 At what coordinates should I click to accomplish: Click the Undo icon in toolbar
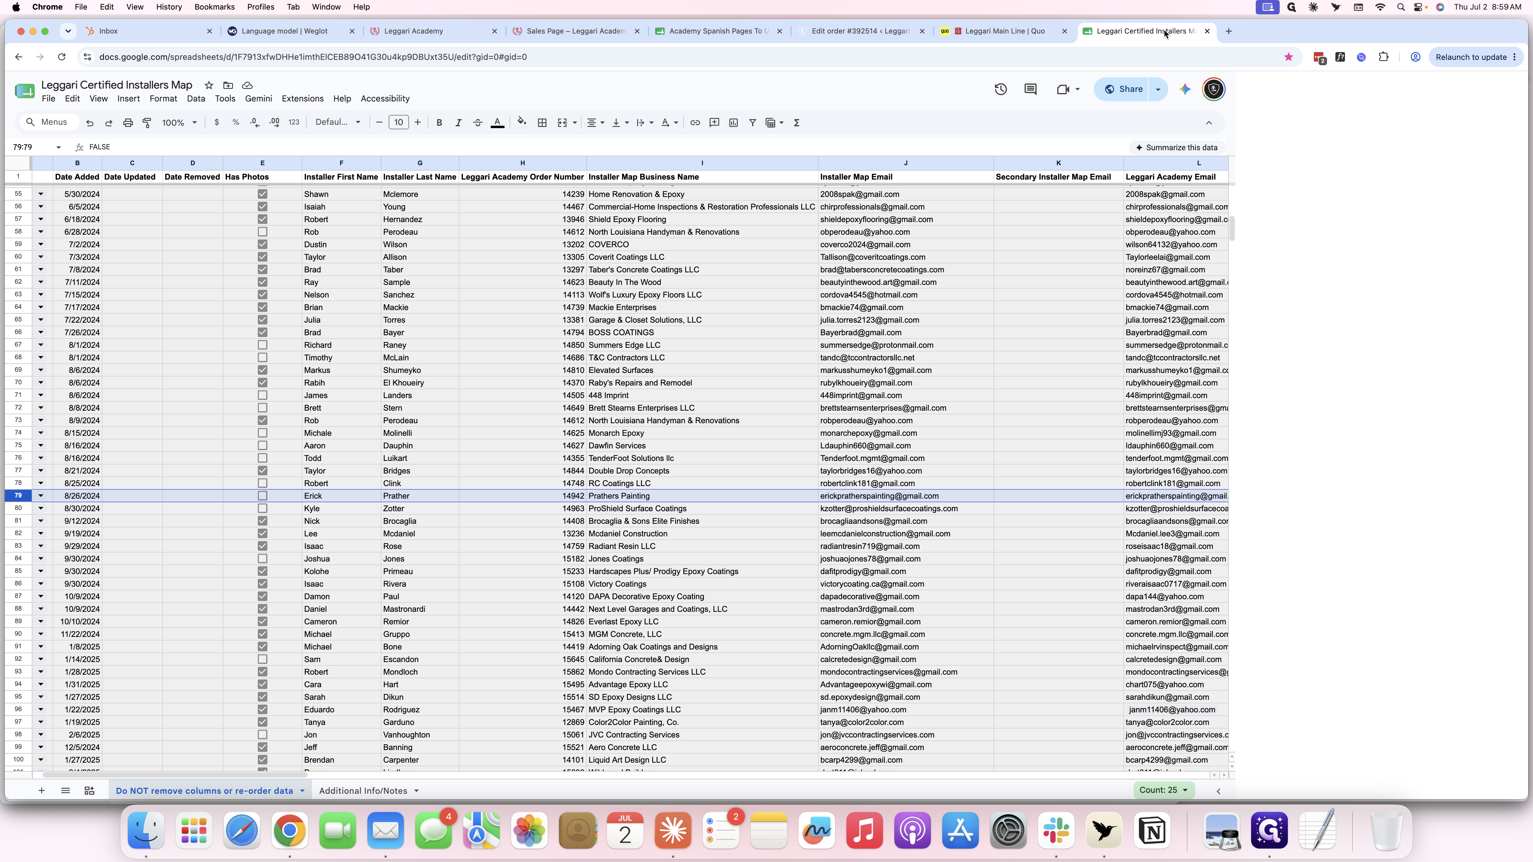(90, 122)
